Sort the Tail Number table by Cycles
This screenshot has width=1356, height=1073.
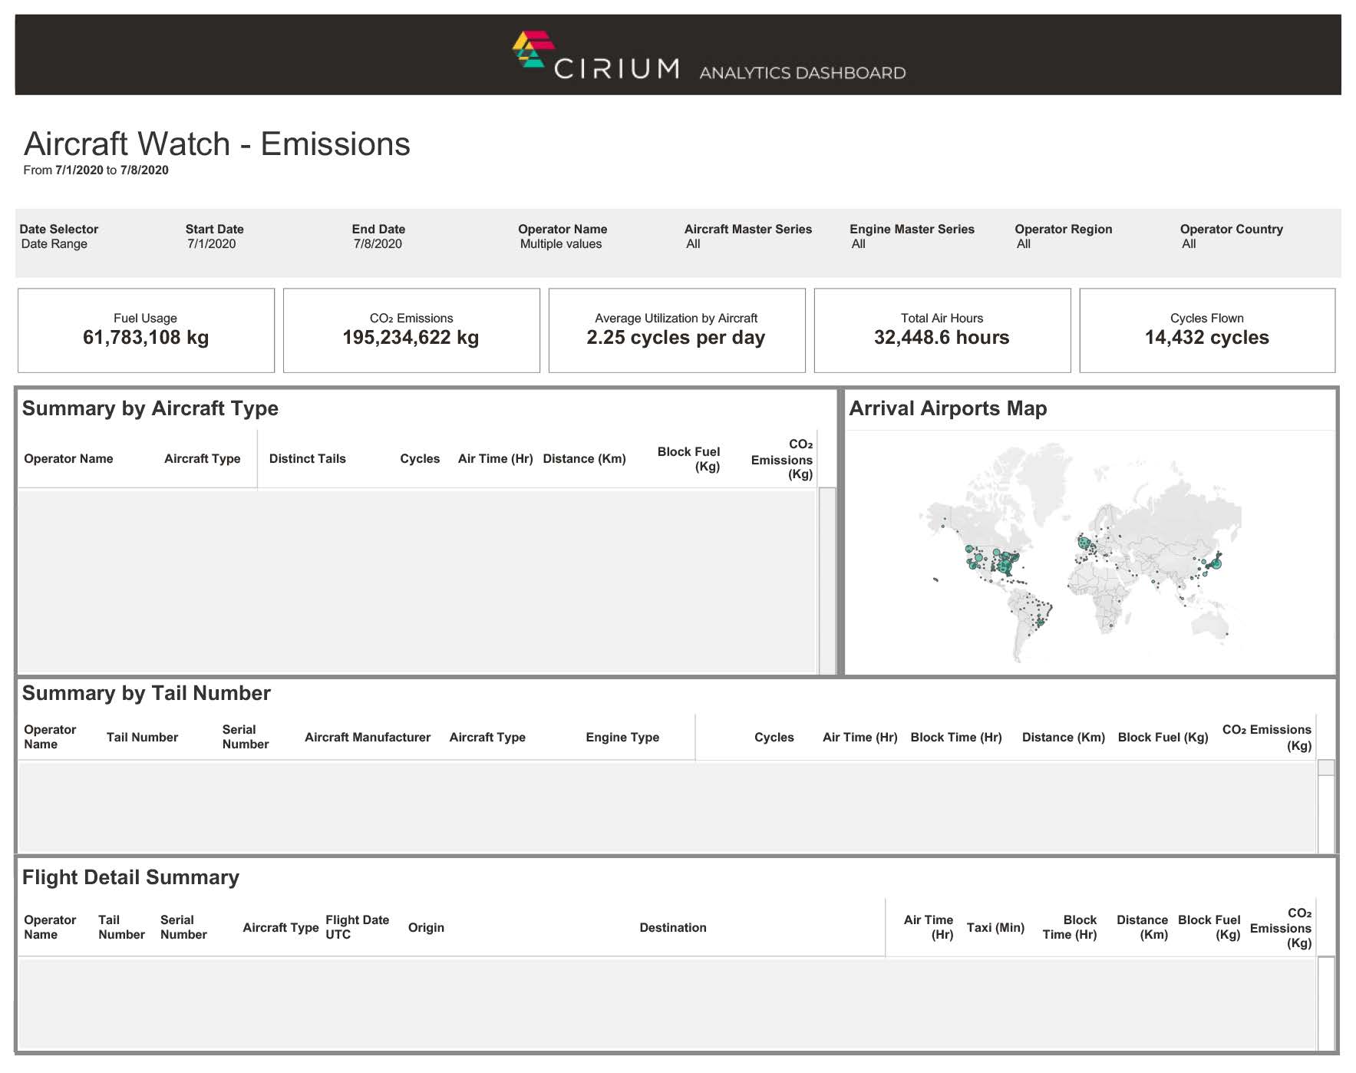[774, 737]
